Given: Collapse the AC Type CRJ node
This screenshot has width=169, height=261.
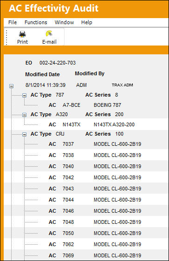Looking at the screenshot, I should [x=24, y=134].
